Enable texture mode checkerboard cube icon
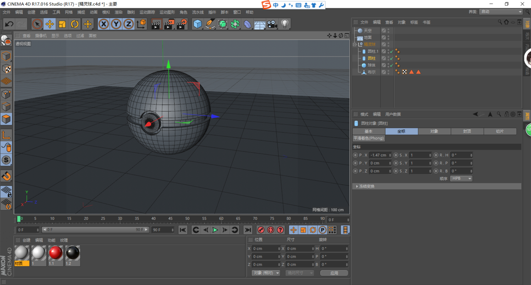The image size is (531, 285). coord(7,69)
